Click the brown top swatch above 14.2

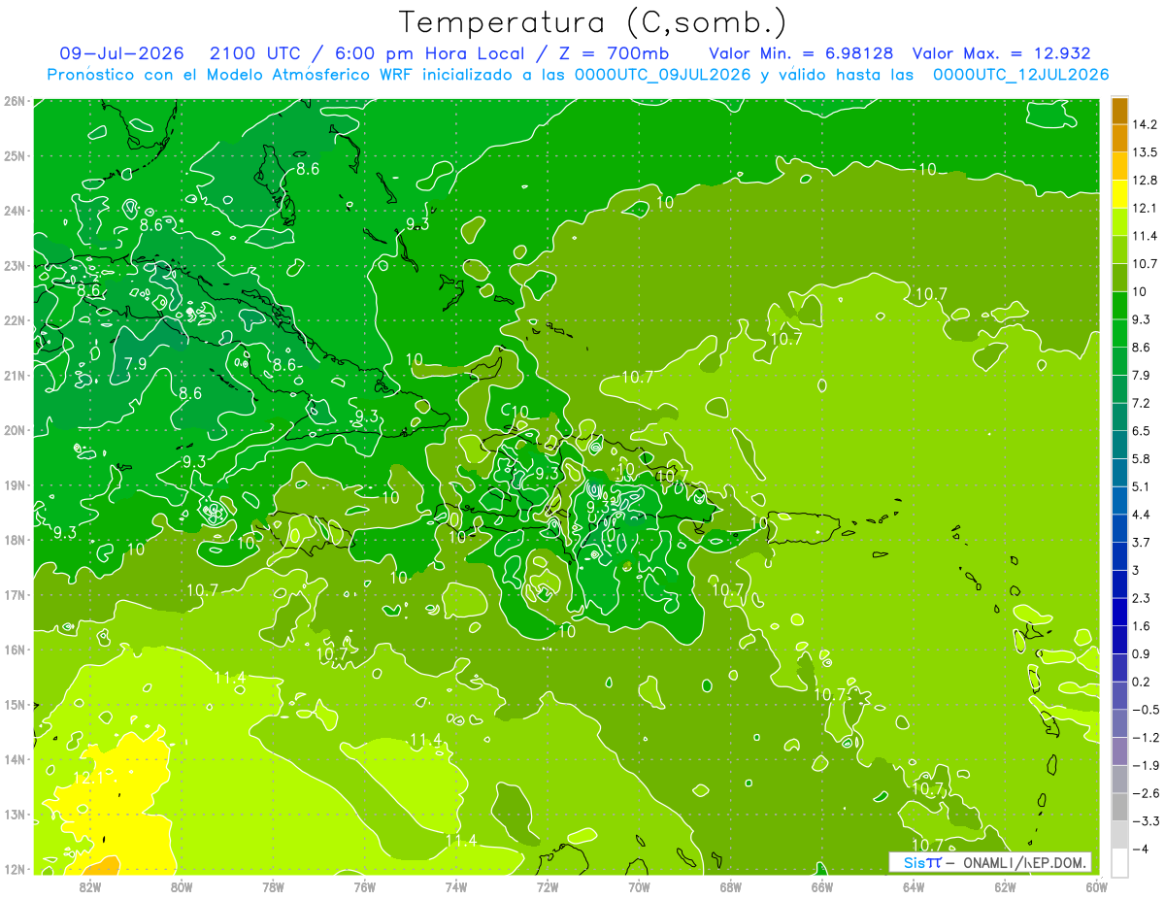[1119, 111]
